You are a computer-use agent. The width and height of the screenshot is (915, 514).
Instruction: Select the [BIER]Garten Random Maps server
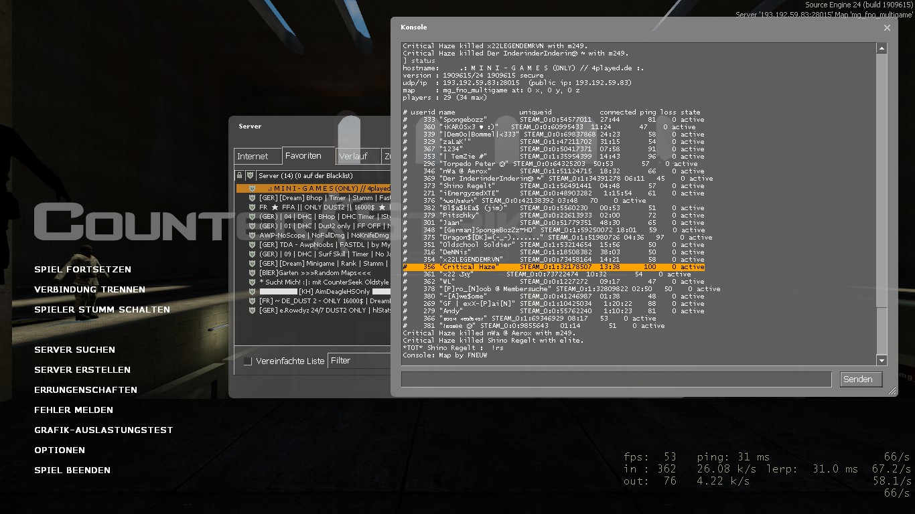pos(313,273)
